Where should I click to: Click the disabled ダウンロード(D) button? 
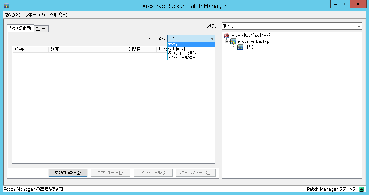coord(111,173)
